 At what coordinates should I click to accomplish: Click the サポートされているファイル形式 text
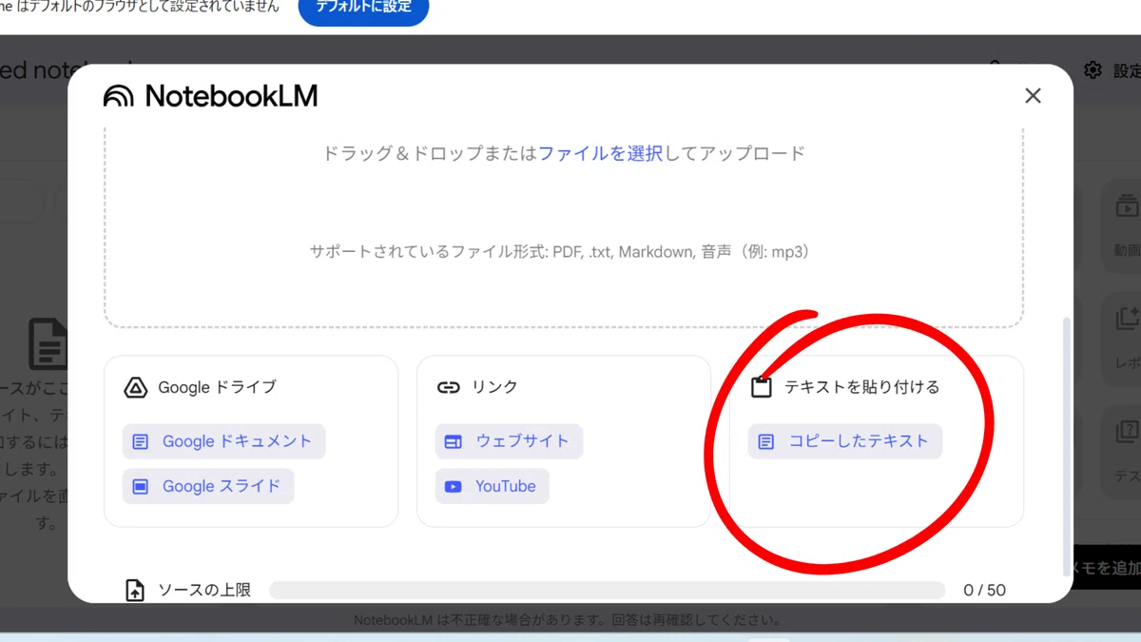coord(559,252)
